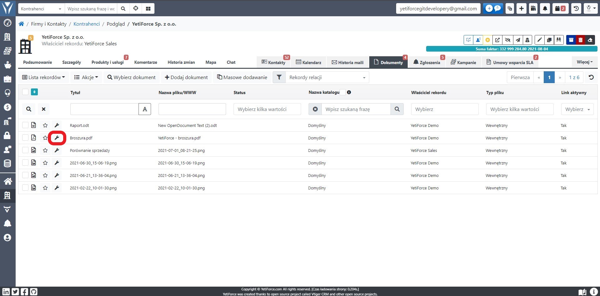This screenshot has height=296, width=600.
Task: Open the dollar icon in left sidebar
Action: coord(8,107)
